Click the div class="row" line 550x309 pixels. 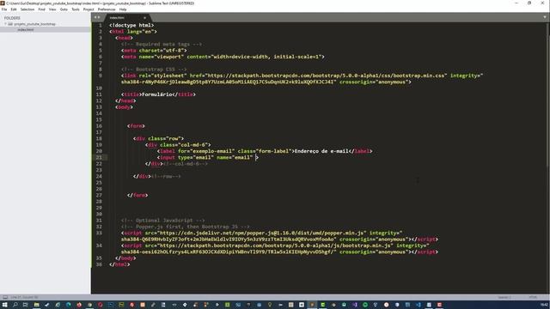(158, 138)
